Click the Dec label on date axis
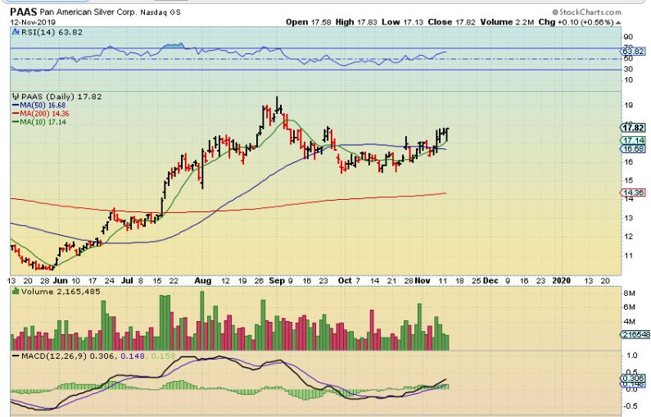The image size is (651, 417). [491, 281]
